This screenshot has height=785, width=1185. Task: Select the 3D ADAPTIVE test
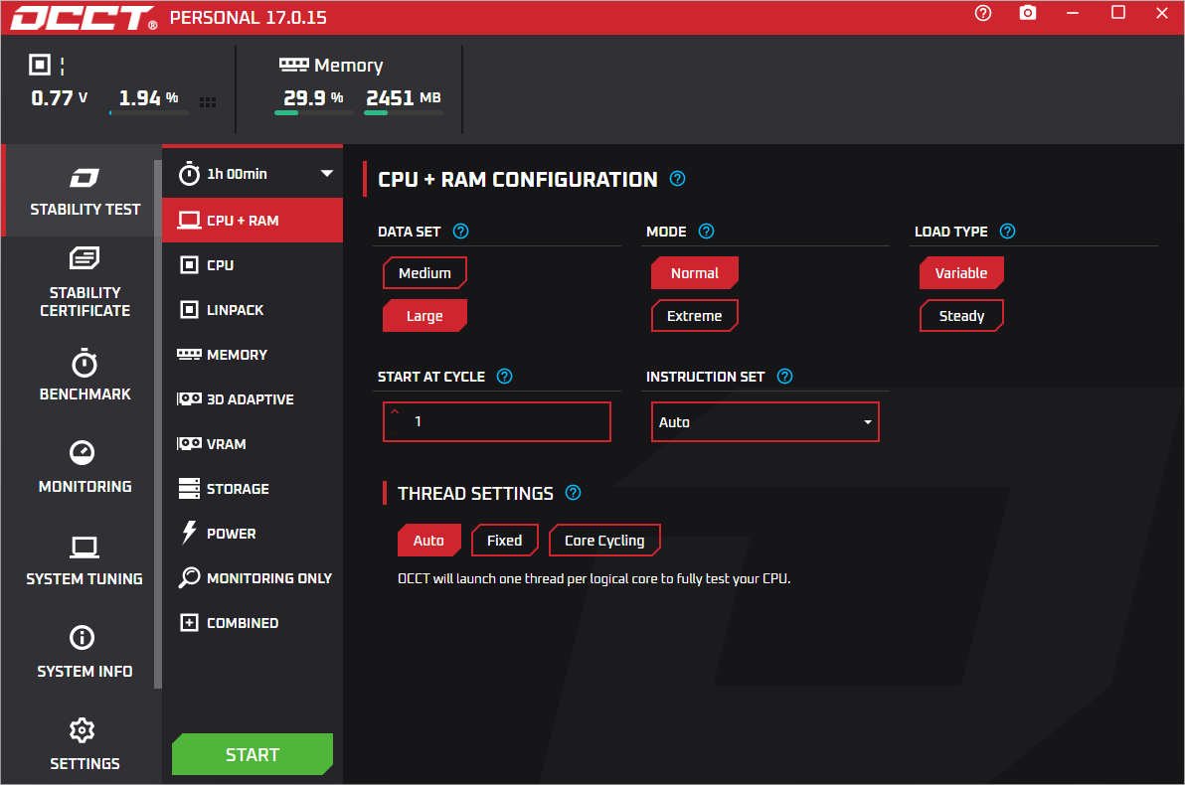[253, 398]
